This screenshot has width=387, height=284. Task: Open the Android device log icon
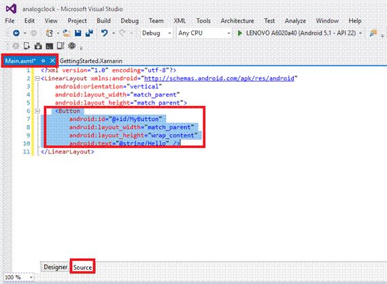click(50, 46)
